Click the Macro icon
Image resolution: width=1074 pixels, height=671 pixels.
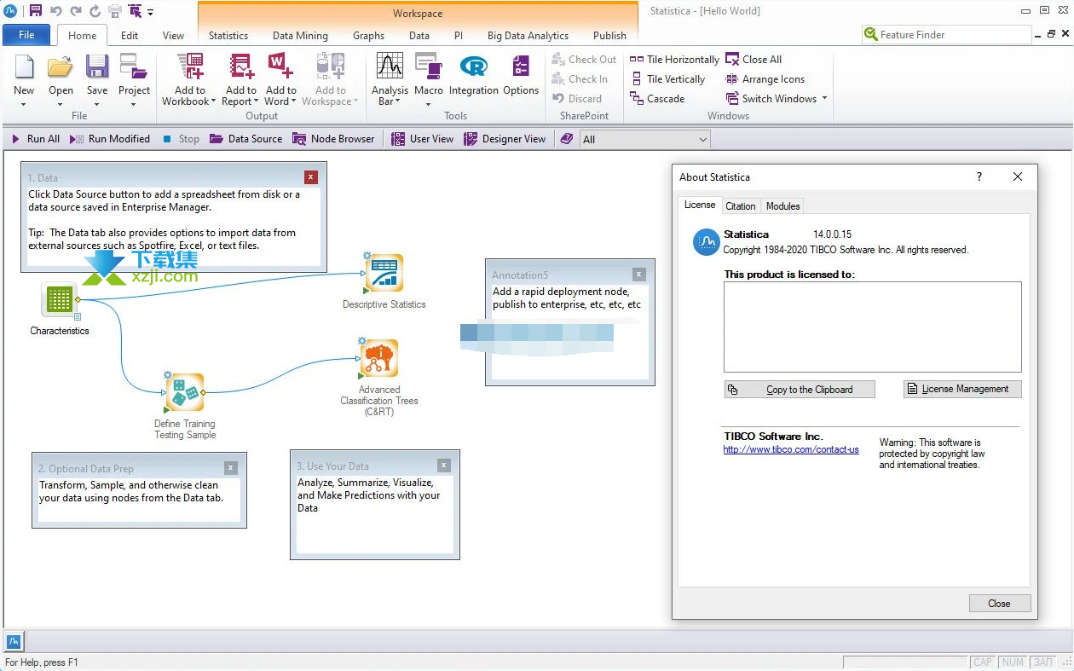428,67
